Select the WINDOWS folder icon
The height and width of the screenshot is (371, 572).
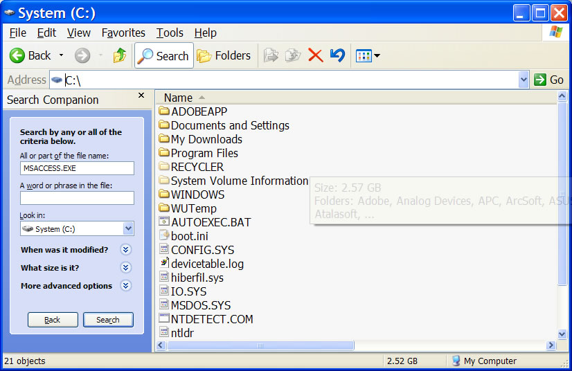(165, 194)
